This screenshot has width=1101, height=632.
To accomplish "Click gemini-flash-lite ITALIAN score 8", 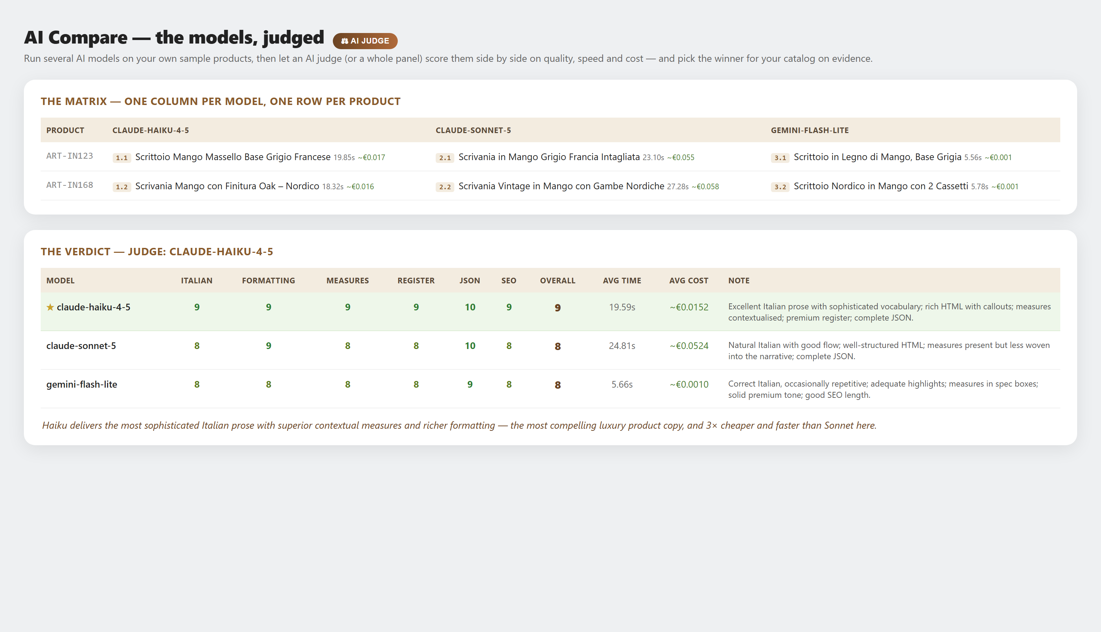I will (197, 384).
